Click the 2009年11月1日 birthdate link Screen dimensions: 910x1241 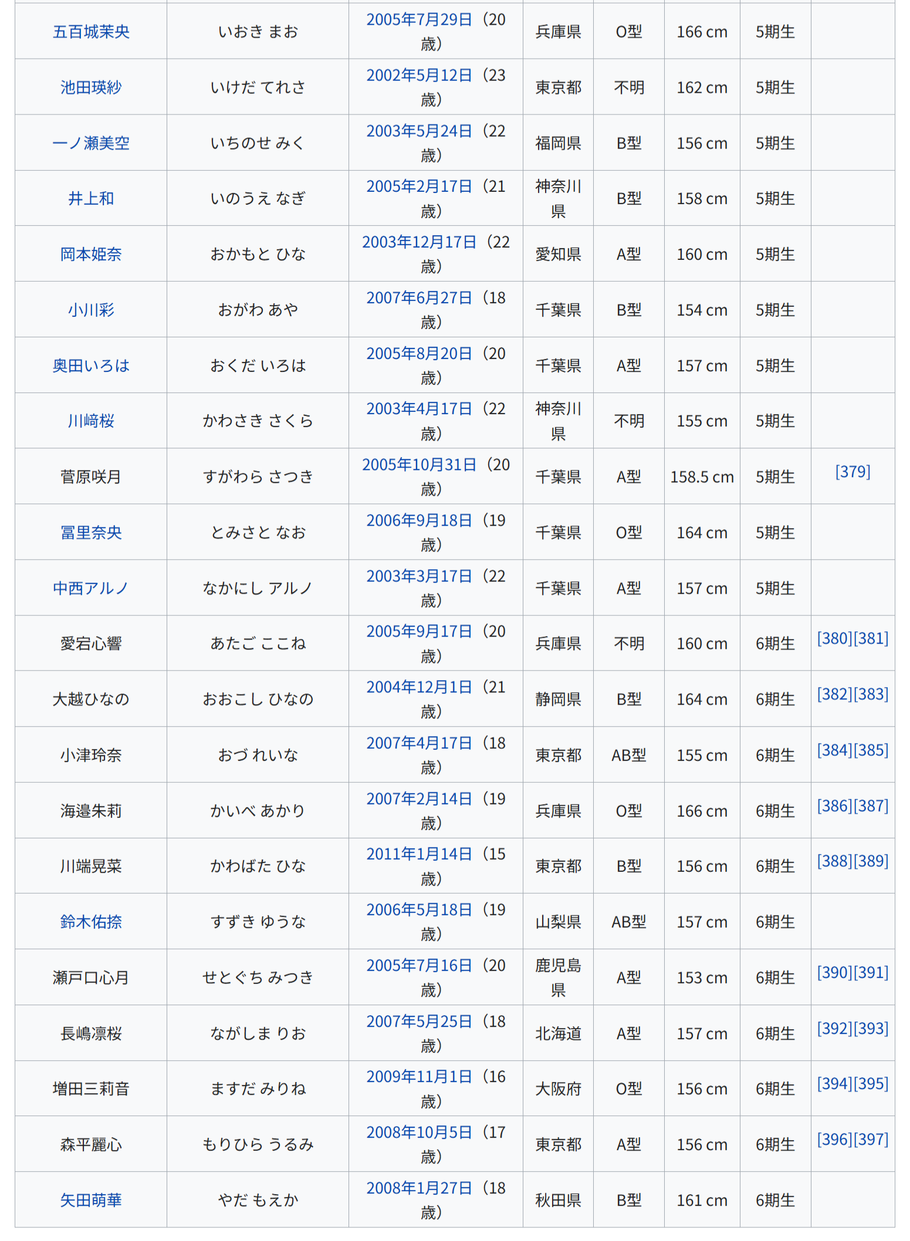(x=419, y=1077)
